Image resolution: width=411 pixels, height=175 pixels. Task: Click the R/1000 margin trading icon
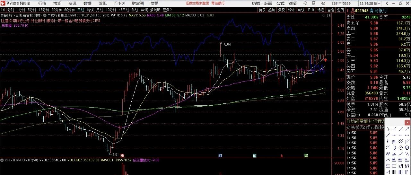coord(353,11)
